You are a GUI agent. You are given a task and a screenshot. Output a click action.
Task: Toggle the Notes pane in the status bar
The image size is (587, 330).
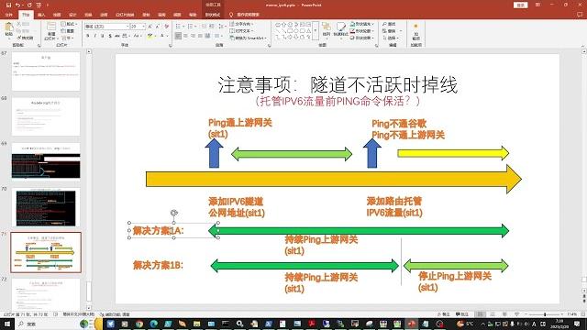click(x=443, y=314)
